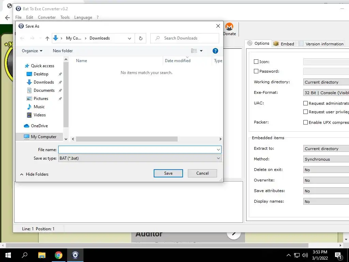
Task: Expand the File name history dropdown
Action: click(218, 150)
